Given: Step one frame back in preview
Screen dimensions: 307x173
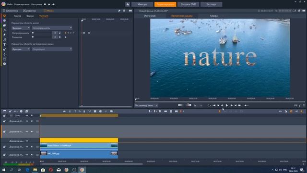Looking at the screenshot, I should 222,106.
